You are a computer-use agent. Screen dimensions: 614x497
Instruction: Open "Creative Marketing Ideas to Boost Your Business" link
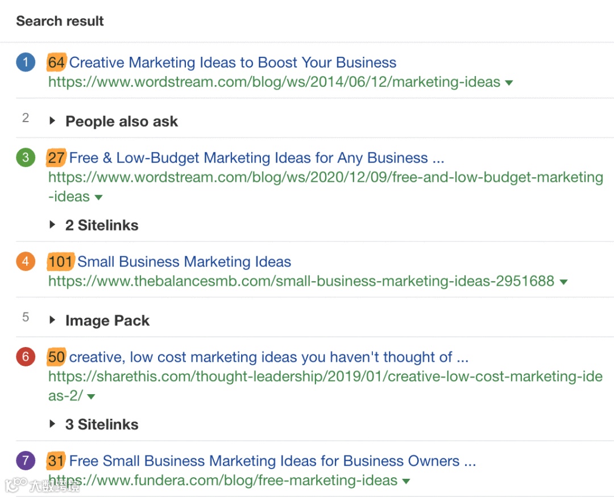(233, 62)
